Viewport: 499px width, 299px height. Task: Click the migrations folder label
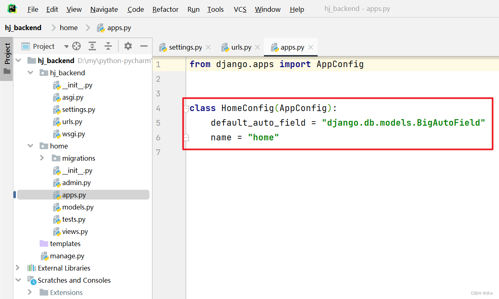pyautogui.click(x=78, y=158)
